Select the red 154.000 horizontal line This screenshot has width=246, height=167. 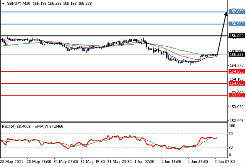click(x=114, y=84)
